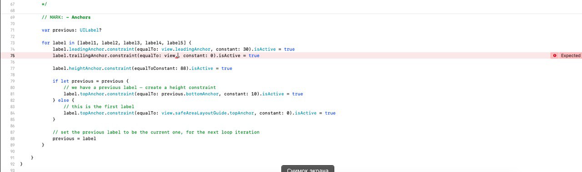Image resolution: width=582 pixels, height=172 pixels.
Task: Click "trailingAnchor" on the highlighted error line
Action: [x=88, y=55]
